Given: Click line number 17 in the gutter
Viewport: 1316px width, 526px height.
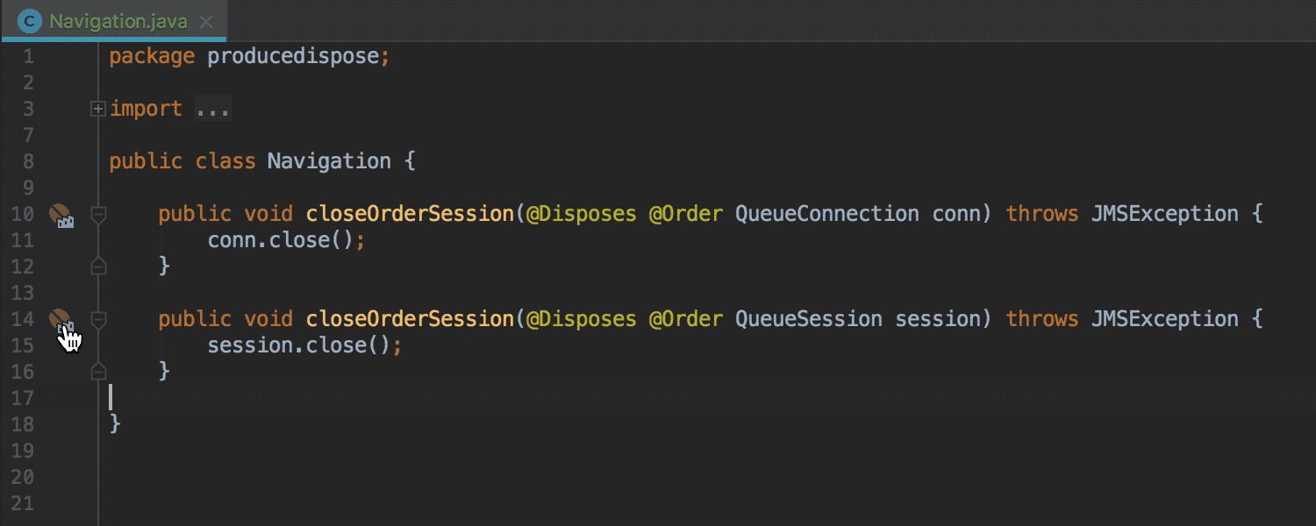Looking at the screenshot, I should [24, 398].
